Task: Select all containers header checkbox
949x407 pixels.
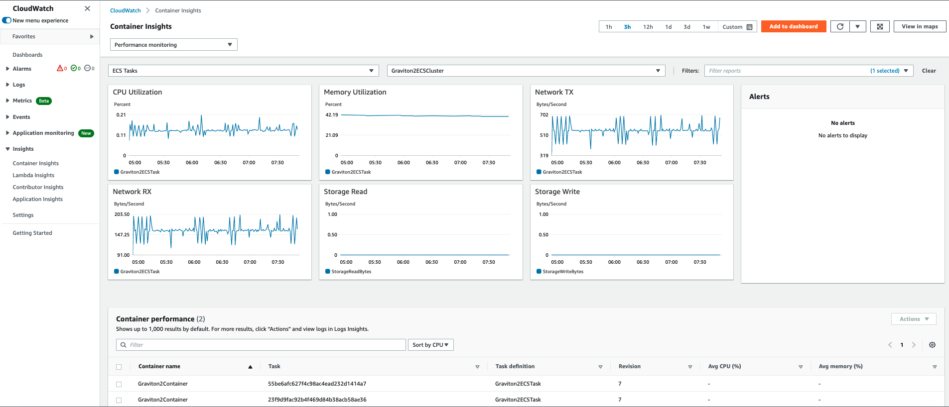Action: point(119,367)
